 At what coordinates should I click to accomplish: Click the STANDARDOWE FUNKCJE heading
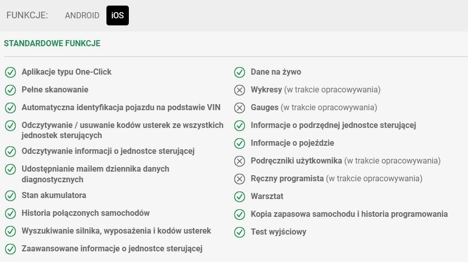[x=52, y=44]
